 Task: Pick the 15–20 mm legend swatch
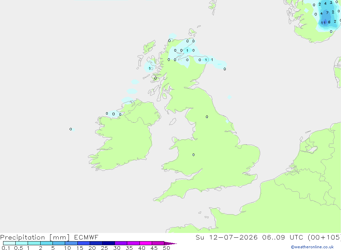point(84,243)
